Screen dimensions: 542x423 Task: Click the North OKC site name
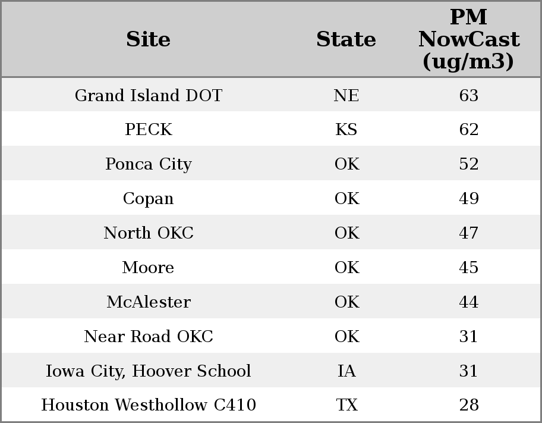148,233
